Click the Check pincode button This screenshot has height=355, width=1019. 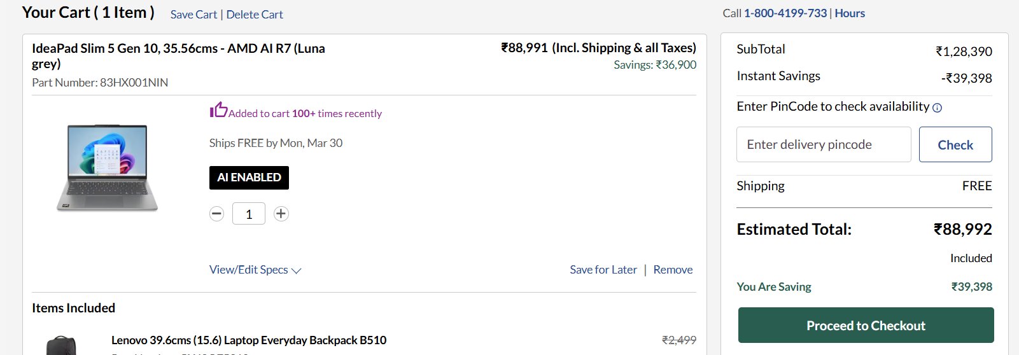[955, 144]
